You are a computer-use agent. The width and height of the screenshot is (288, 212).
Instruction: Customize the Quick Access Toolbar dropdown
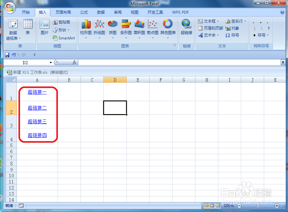35,55
